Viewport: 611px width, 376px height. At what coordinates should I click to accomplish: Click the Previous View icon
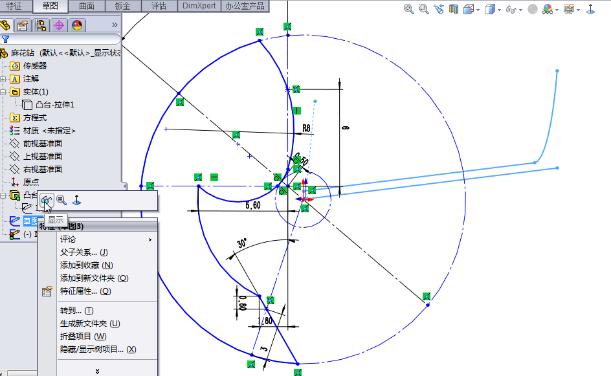[439, 9]
